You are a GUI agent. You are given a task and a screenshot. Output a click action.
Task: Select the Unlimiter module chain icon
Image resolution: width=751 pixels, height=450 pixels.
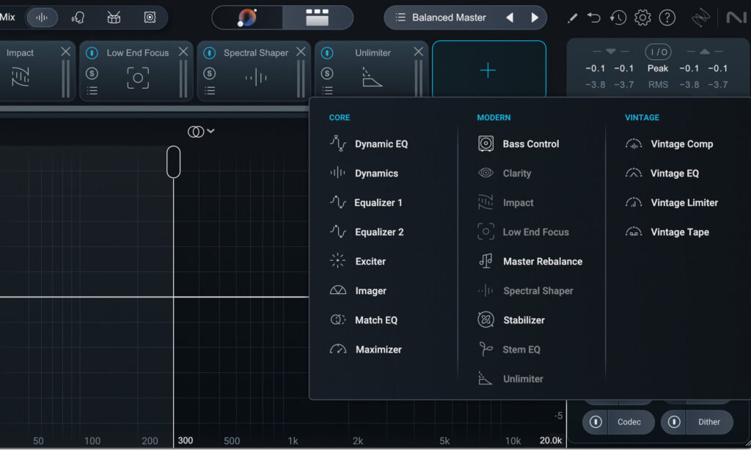point(372,77)
